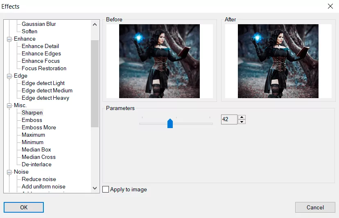Screen dimensions: 339x218
Task: Click the Before preview image
Action: [159, 61]
